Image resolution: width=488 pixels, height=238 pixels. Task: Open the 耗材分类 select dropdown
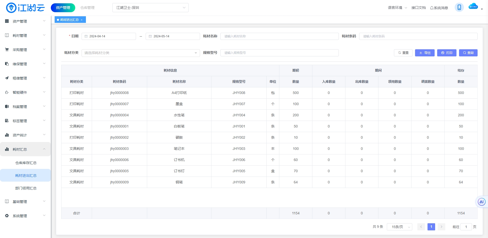tap(141, 53)
